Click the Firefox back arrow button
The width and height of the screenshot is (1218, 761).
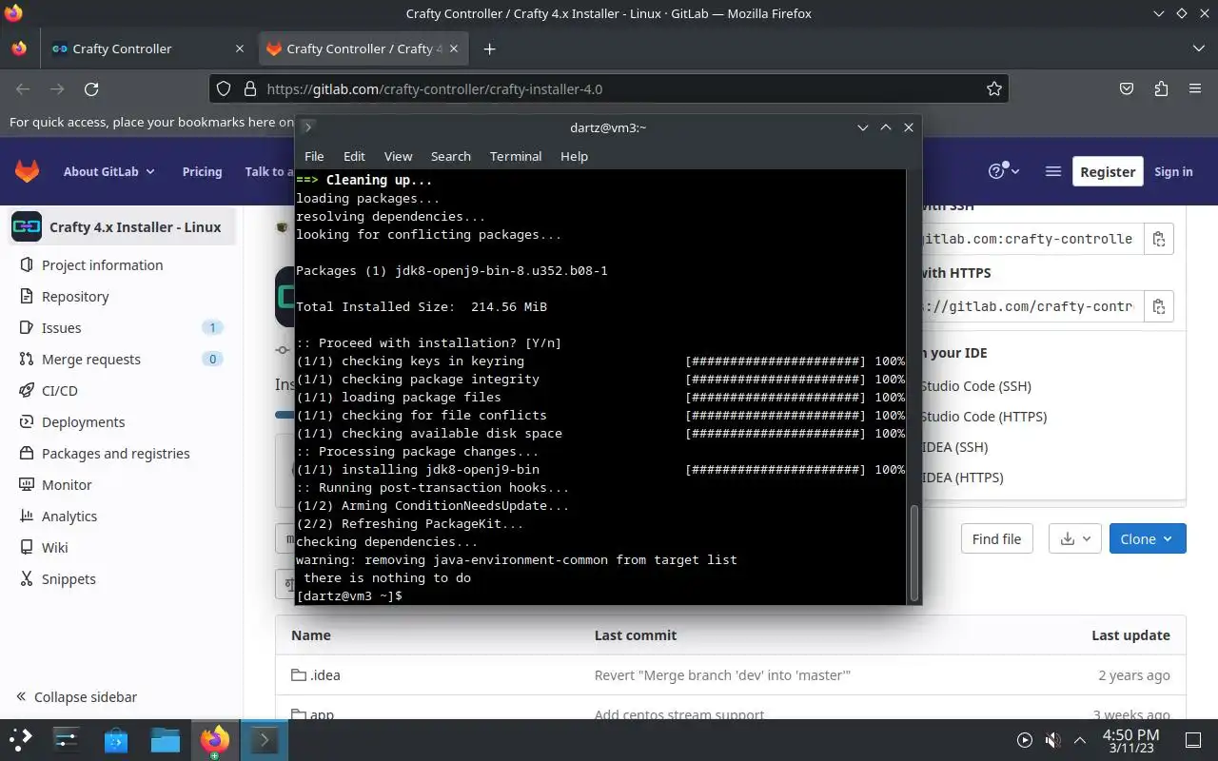(23, 88)
